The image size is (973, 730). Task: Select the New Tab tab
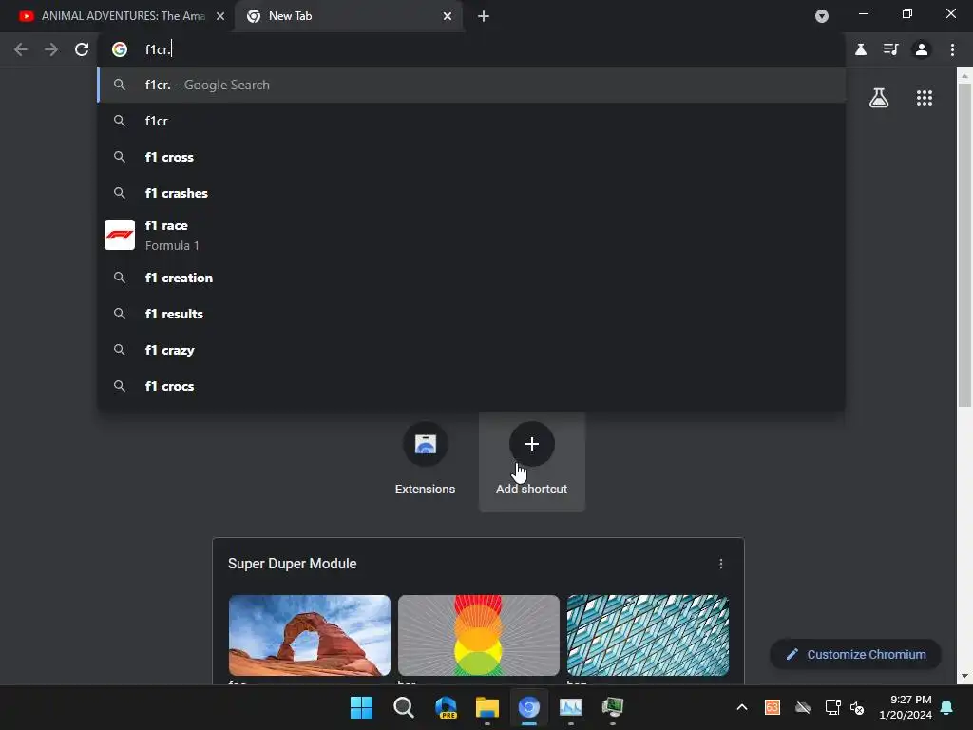click(349, 16)
